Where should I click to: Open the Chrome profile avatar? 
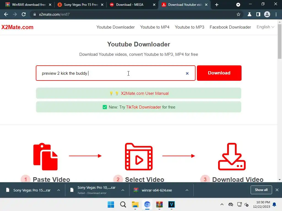click(267, 14)
